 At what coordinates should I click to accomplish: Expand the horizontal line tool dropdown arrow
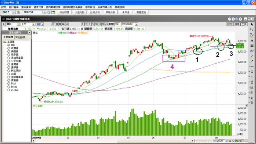pyautogui.click(x=249, y=66)
